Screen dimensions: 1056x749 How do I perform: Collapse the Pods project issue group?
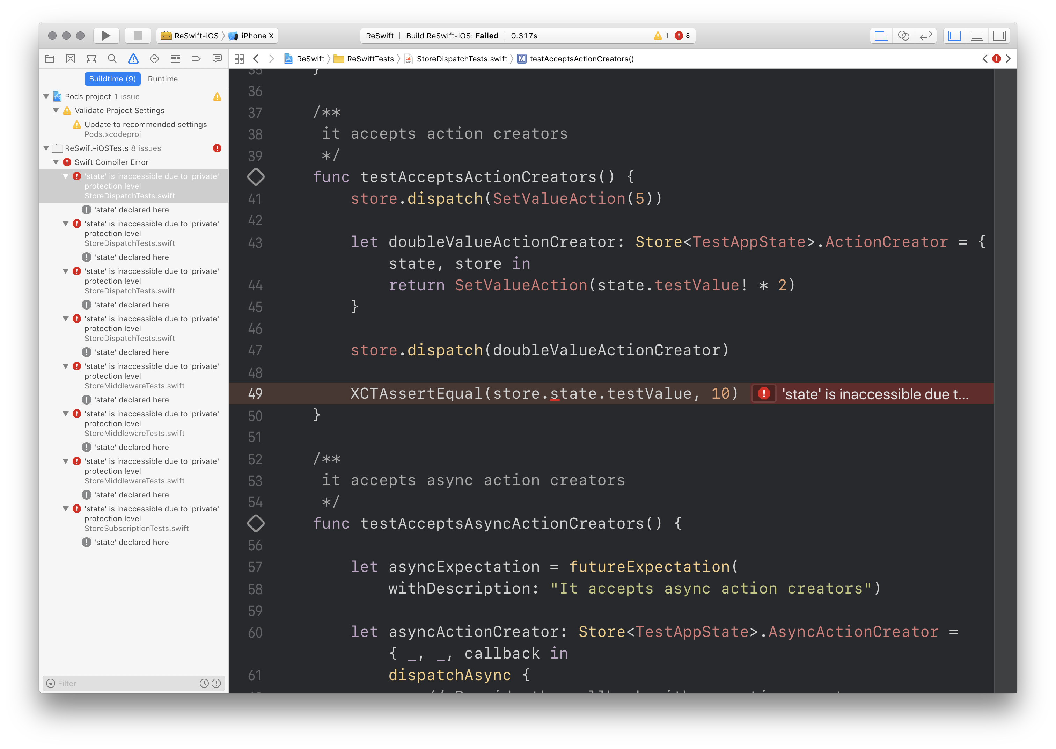tap(46, 96)
